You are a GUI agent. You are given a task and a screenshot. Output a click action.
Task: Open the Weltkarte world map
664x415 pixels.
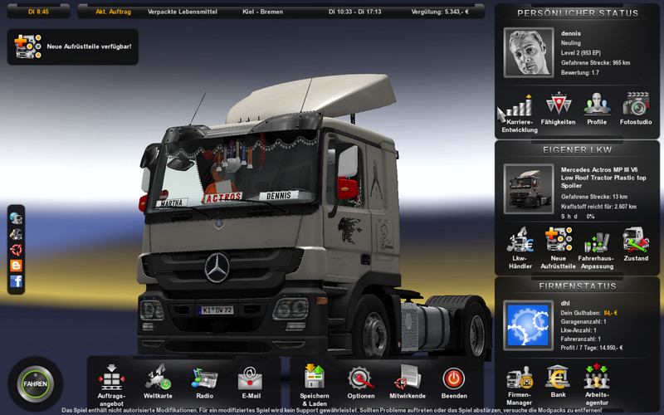(158, 381)
